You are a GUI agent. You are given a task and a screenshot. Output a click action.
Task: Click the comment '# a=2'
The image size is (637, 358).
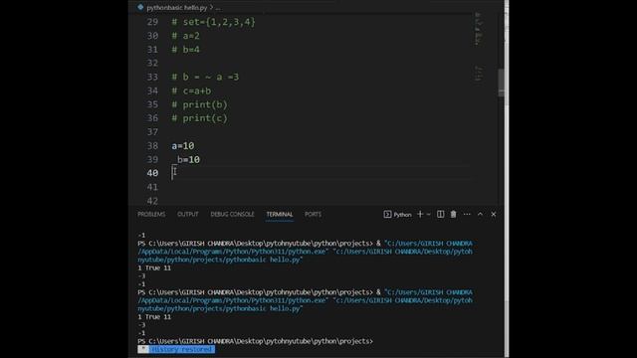pyautogui.click(x=186, y=36)
